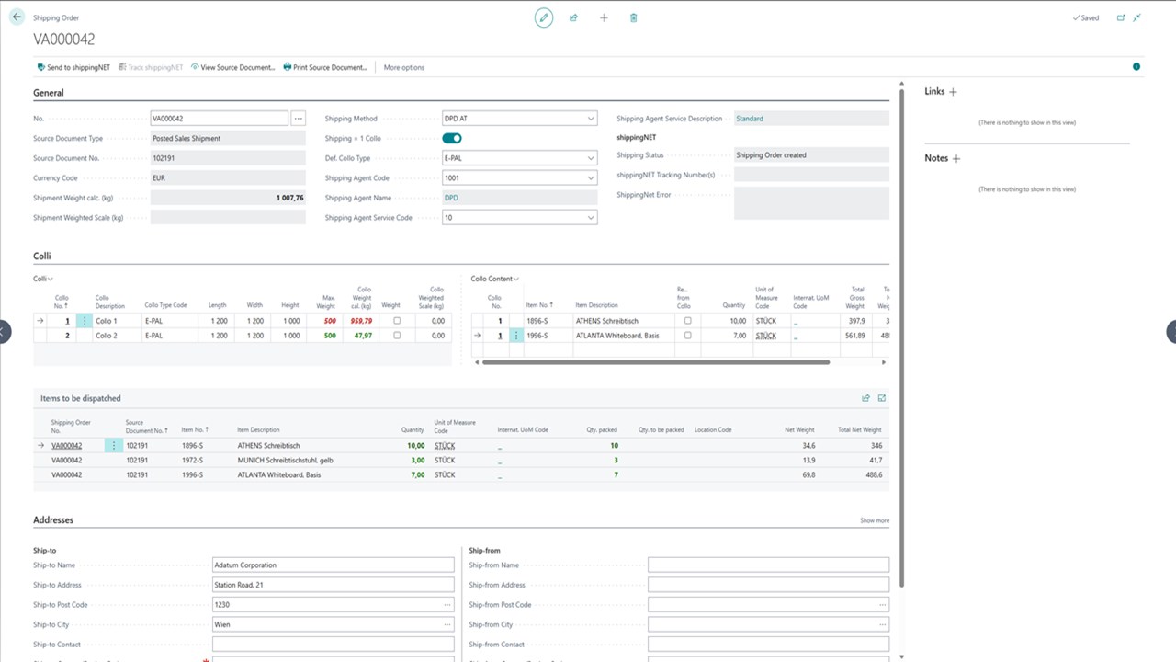Viewport: 1176px width, 662px height.
Task: Open the Standard service description link
Action: pyautogui.click(x=750, y=119)
